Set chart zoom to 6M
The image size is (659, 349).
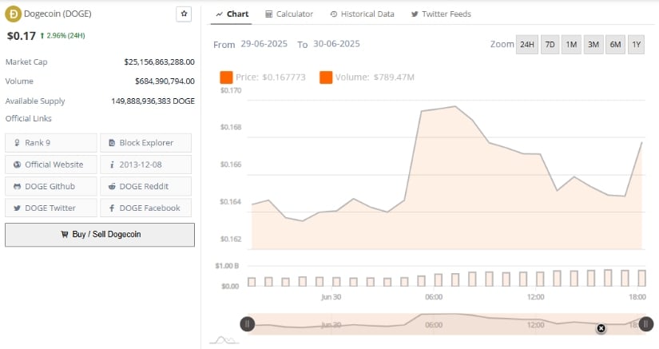point(615,45)
